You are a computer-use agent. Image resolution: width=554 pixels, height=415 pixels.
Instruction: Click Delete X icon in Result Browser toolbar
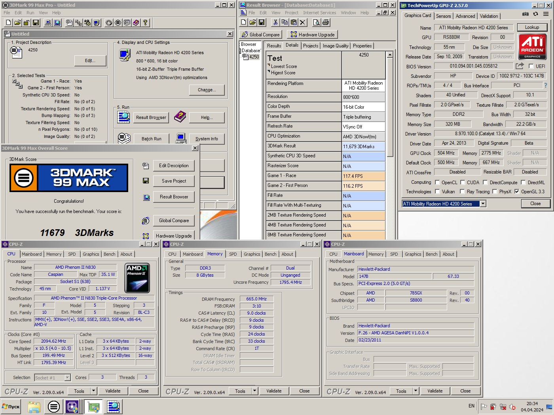point(303,23)
